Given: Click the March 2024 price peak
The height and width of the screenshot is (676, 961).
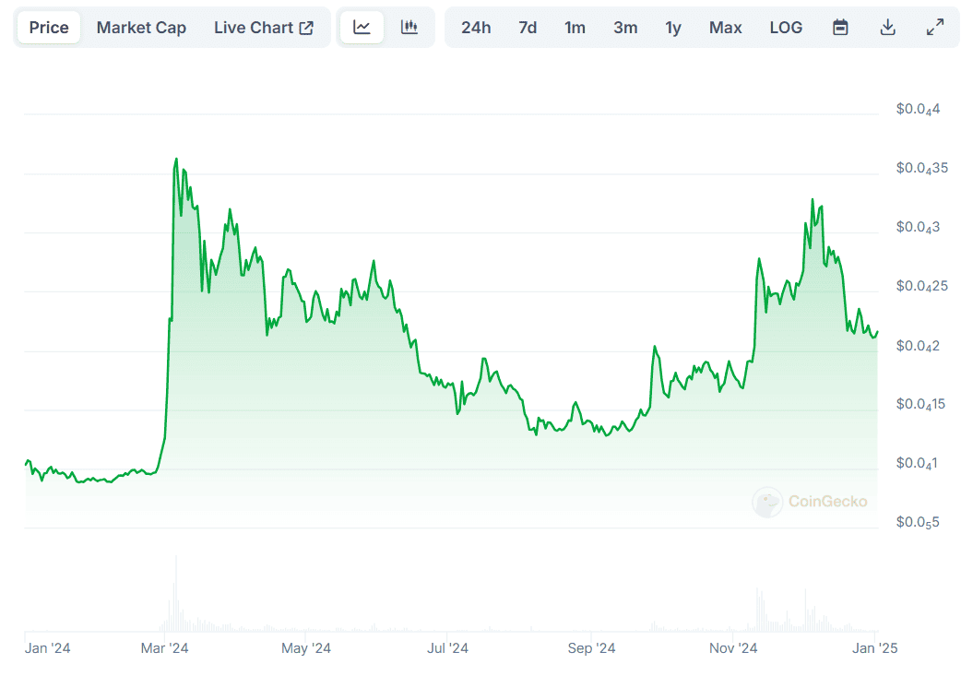Looking at the screenshot, I should pos(176,160).
